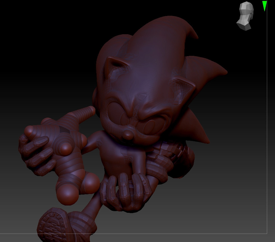Screen dimensions: 275x242
Task: Select the left ear of the model
Action: [x=113, y=67]
